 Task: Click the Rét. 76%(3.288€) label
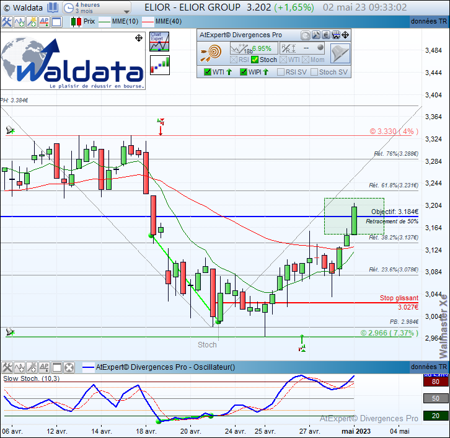coord(396,154)
